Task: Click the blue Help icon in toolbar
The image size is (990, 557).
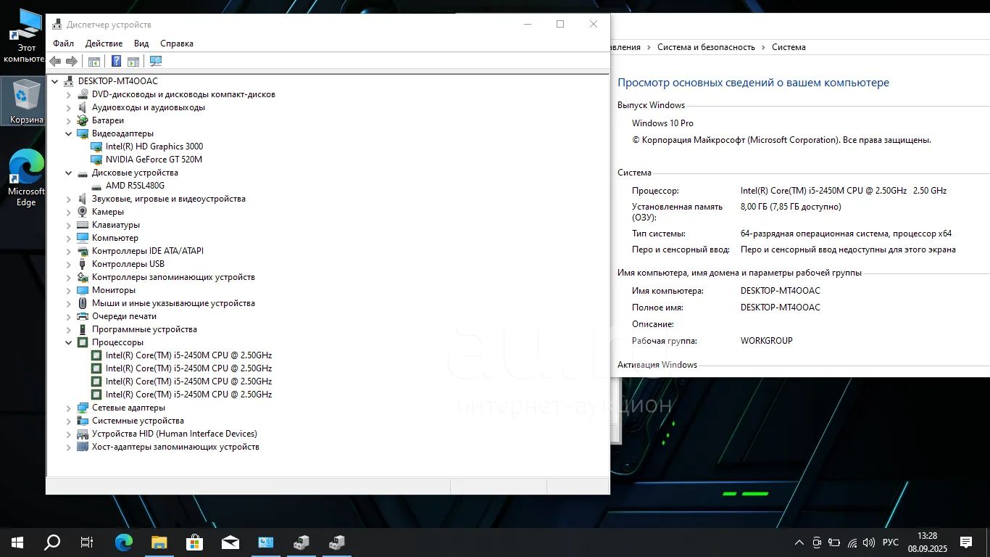Action: pos(116,62)
